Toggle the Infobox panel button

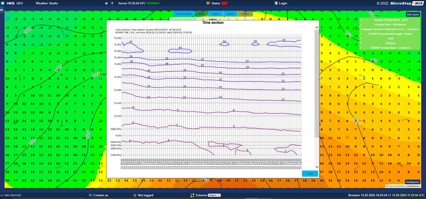pyautogui.click(x=245, y=14)
